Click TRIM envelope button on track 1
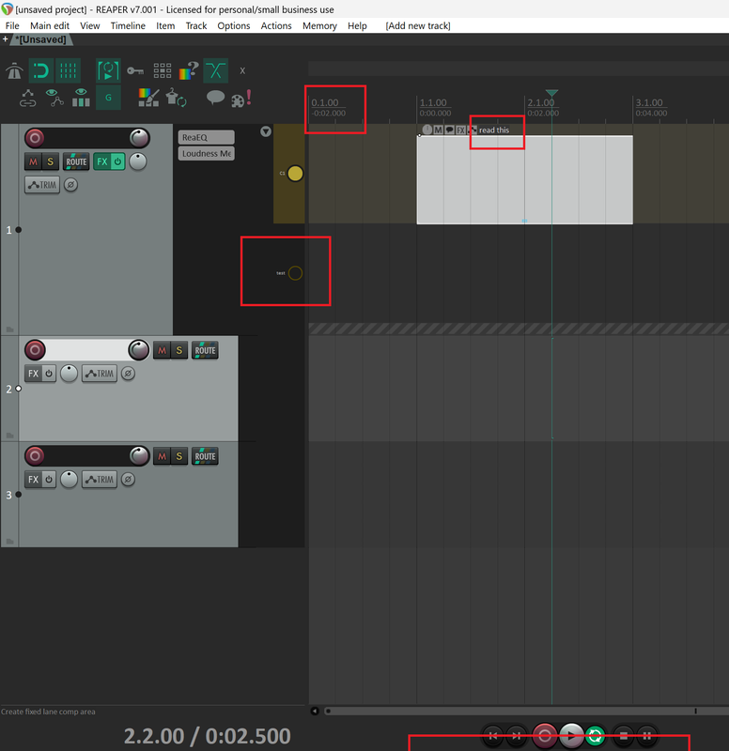Image resolution: width=729 pixels, height=751 pixels. [42, 185]
